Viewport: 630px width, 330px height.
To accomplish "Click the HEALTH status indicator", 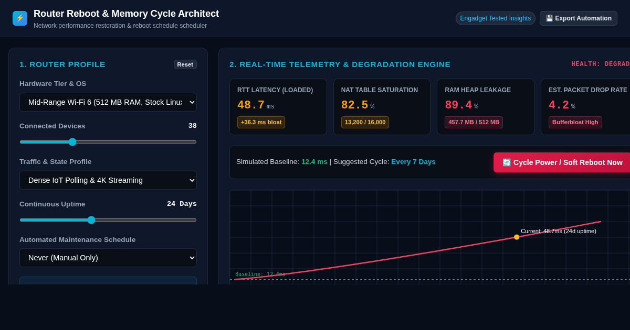I will 601,64.
